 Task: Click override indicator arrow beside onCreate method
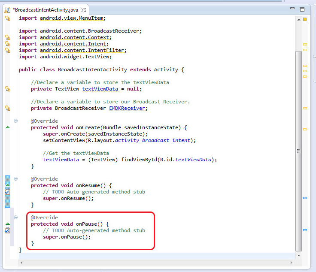(7, 127)
